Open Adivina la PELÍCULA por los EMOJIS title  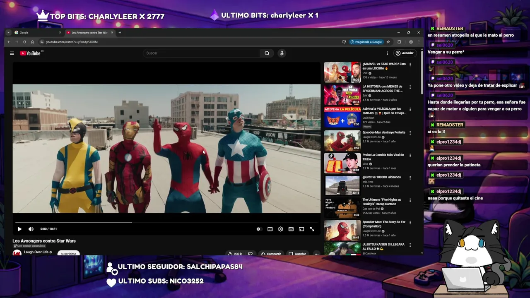tap(384, 111)
